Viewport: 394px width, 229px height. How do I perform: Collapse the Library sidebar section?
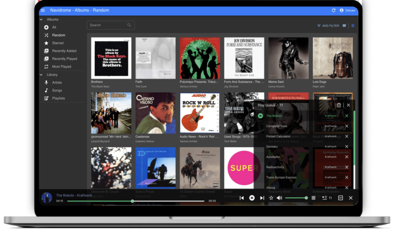pos(41,75)
